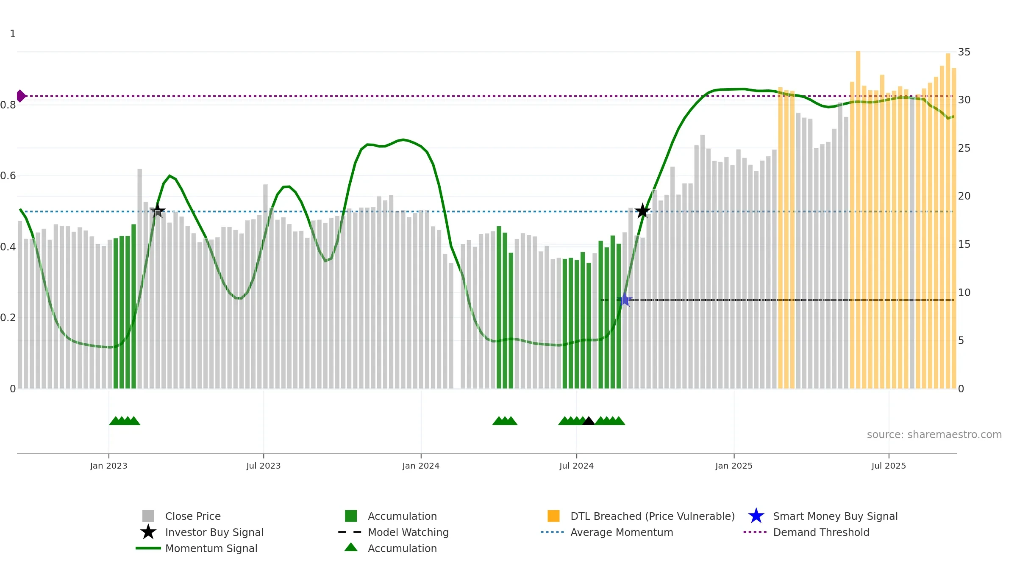
Task: Click the orange DTL Breached legend swatch
Action: coord(553,516)
